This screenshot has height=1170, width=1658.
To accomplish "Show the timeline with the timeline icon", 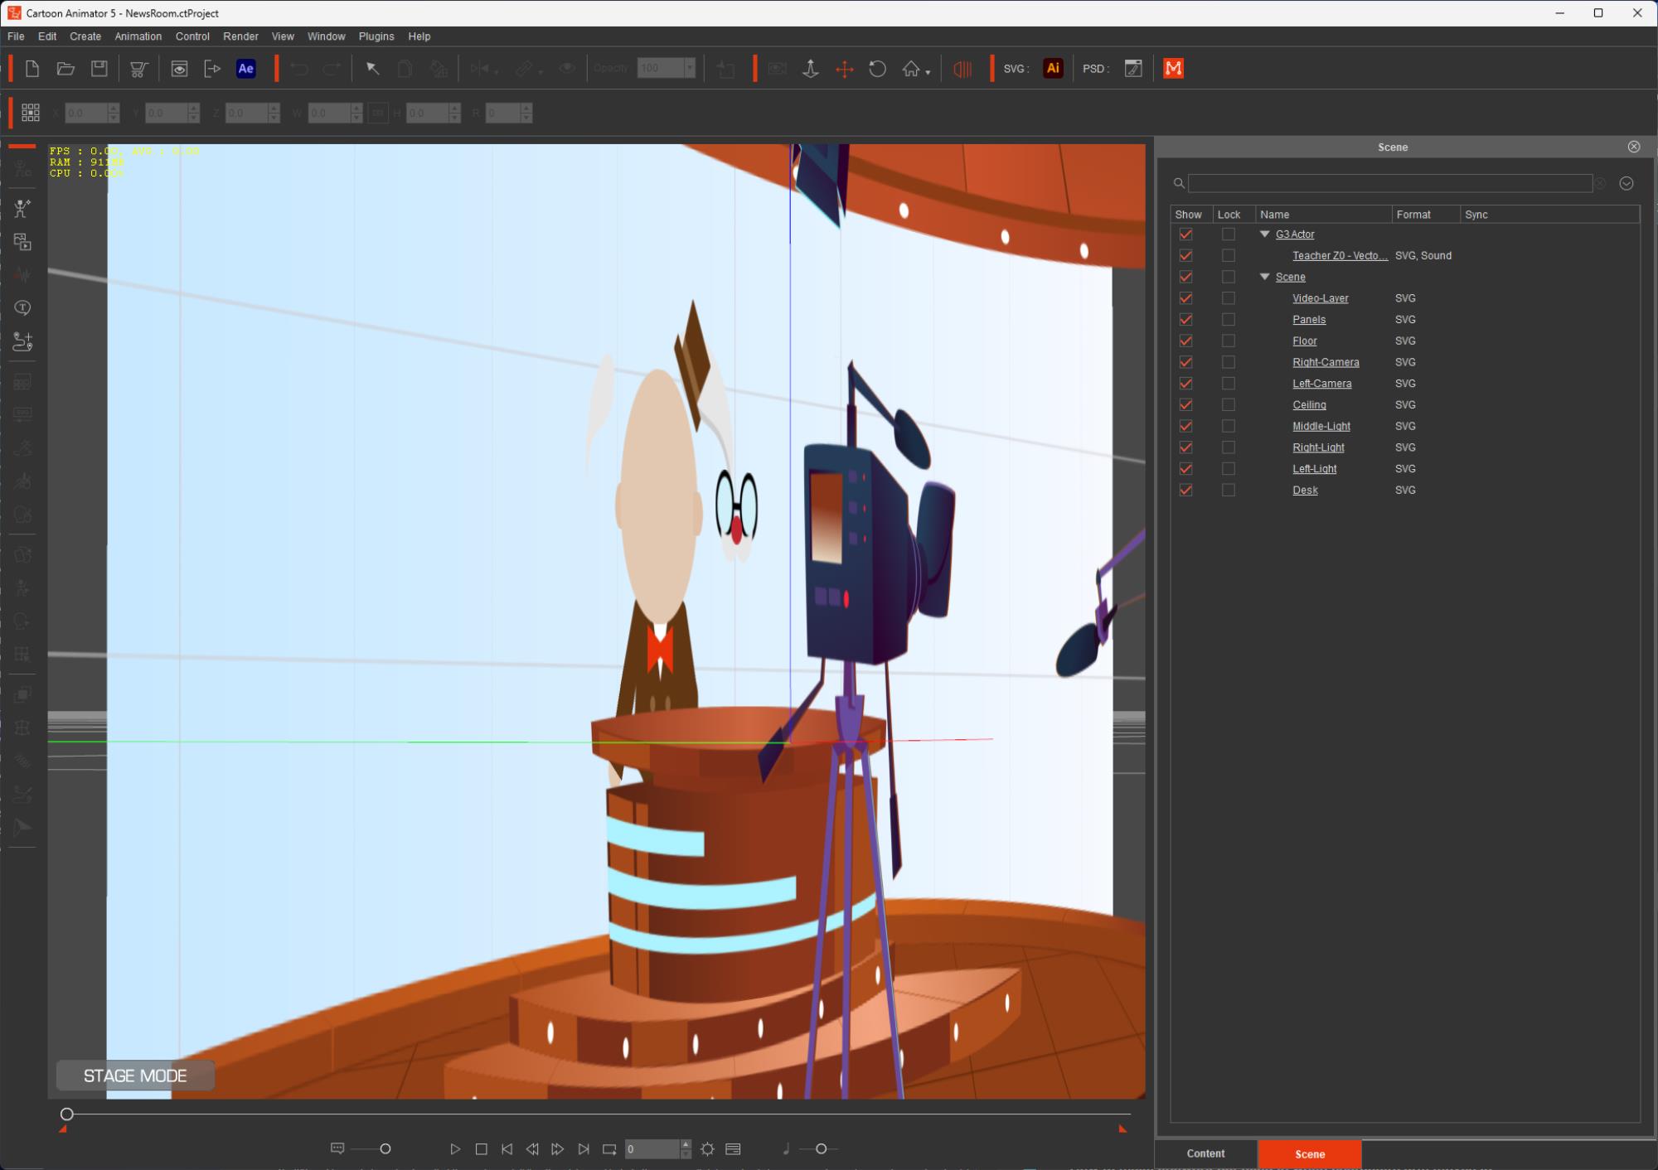I will [733, 1148].
